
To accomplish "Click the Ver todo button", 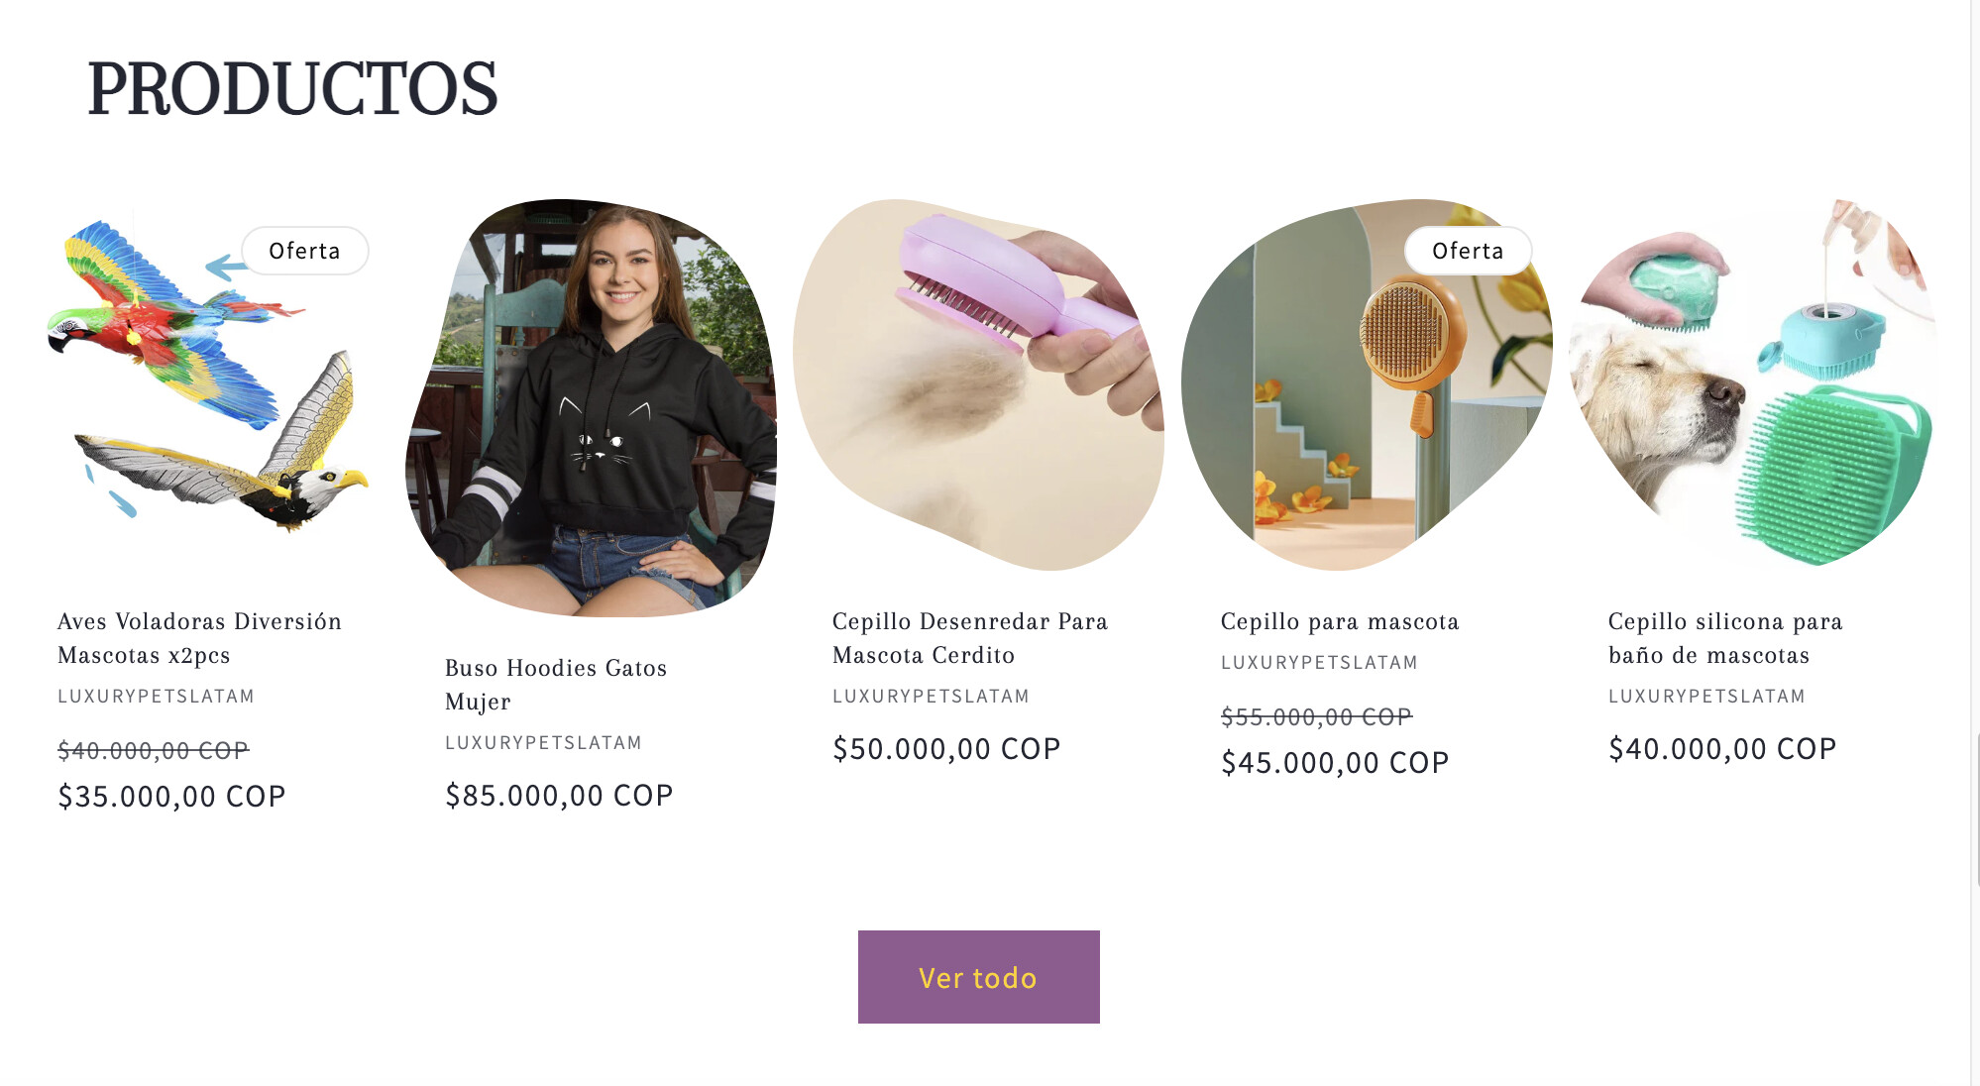I will pos(978,977).
